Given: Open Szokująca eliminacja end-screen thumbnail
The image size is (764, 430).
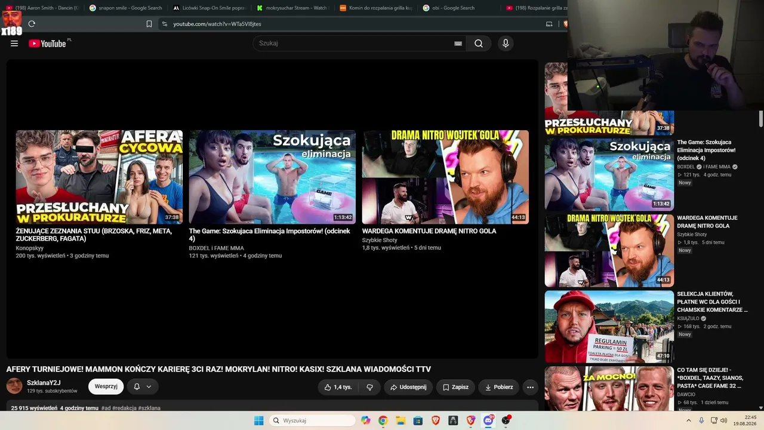Looking at the screenshot, I should [272, 177].
